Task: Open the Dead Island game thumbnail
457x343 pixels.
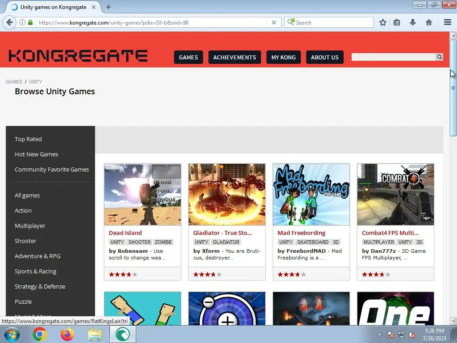Action: click(x=142, y=195)
